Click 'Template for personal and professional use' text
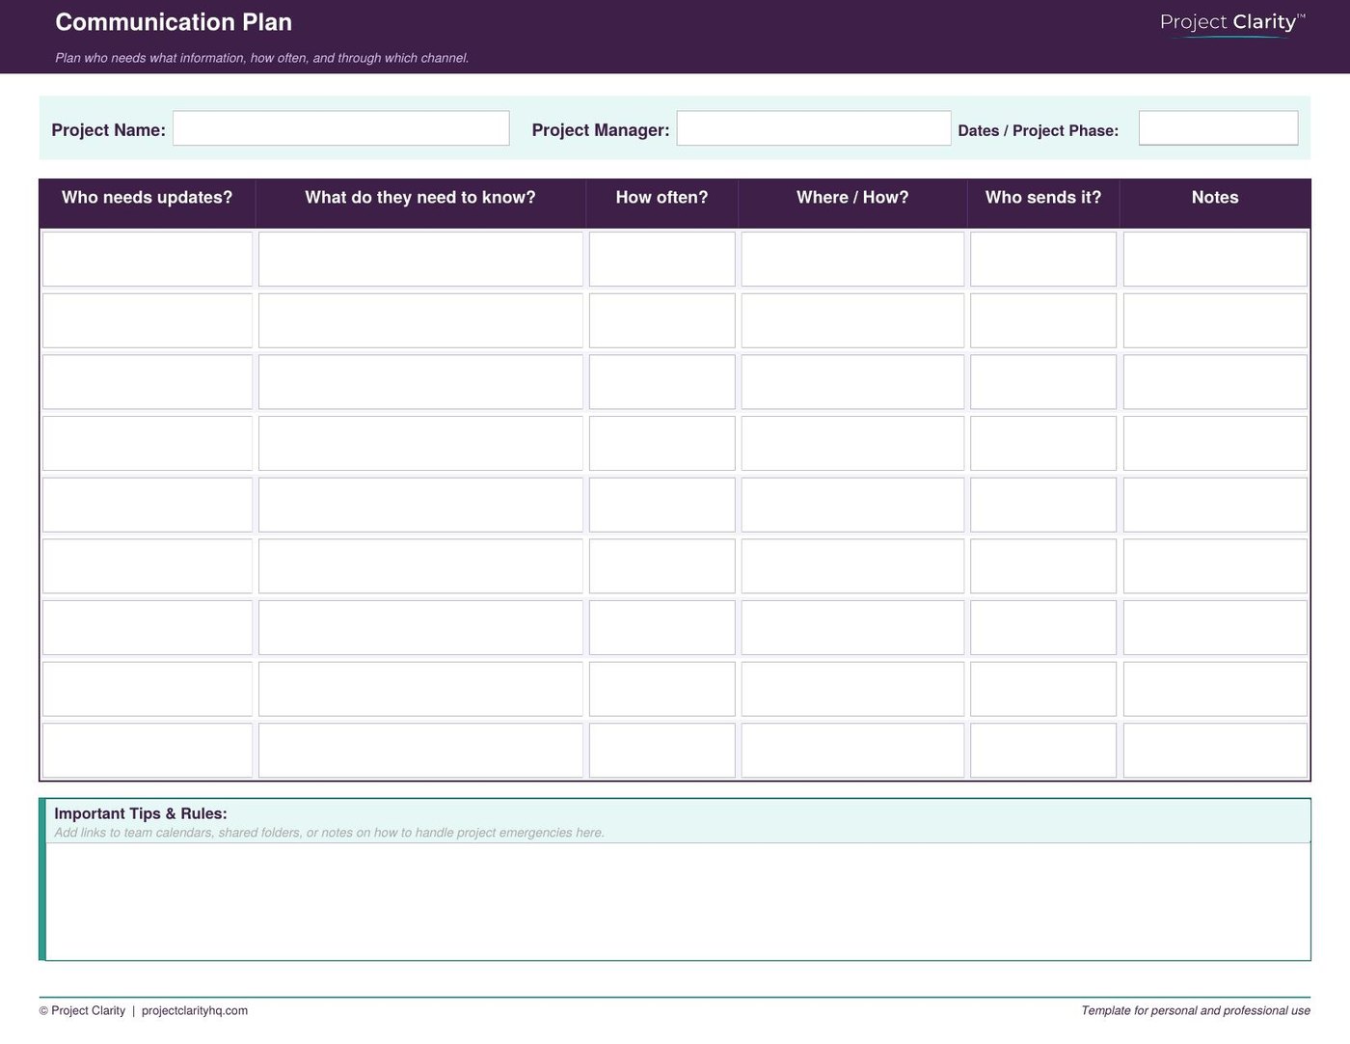The image size is (1350, 1044). [x=1196, y=1011]
